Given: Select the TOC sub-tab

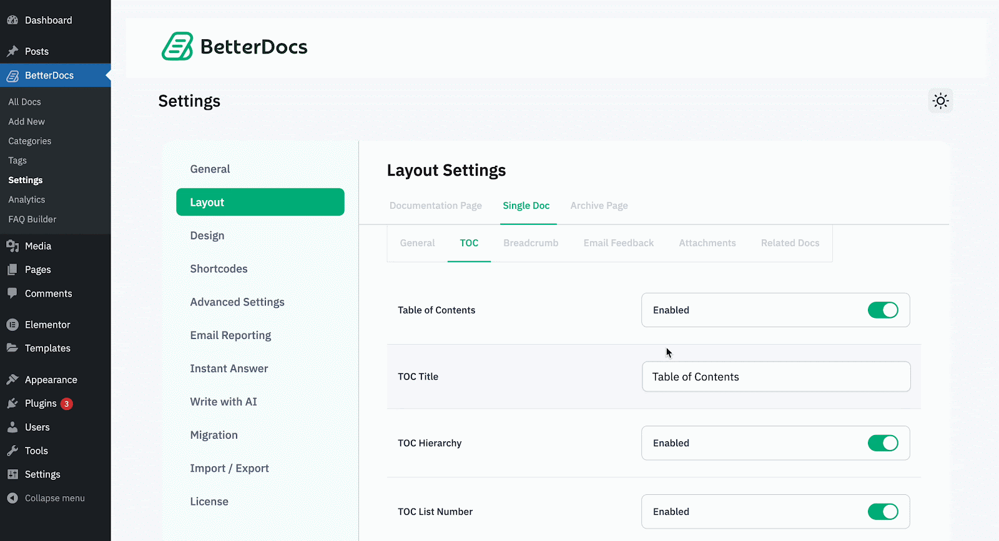Looking at the screenshot, I should (x=469, y=243).
